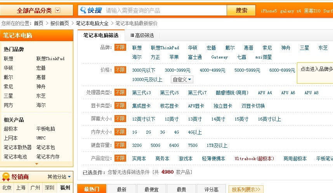Click the 按系列展示>> button
The width and height of the screenshot is (333, 193).
tap(246, 189)
